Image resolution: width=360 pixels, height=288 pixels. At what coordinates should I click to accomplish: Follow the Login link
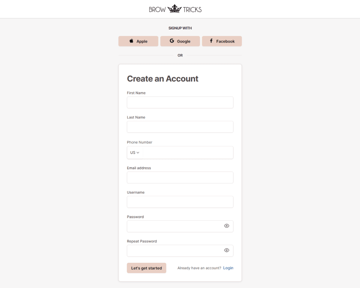228,268
